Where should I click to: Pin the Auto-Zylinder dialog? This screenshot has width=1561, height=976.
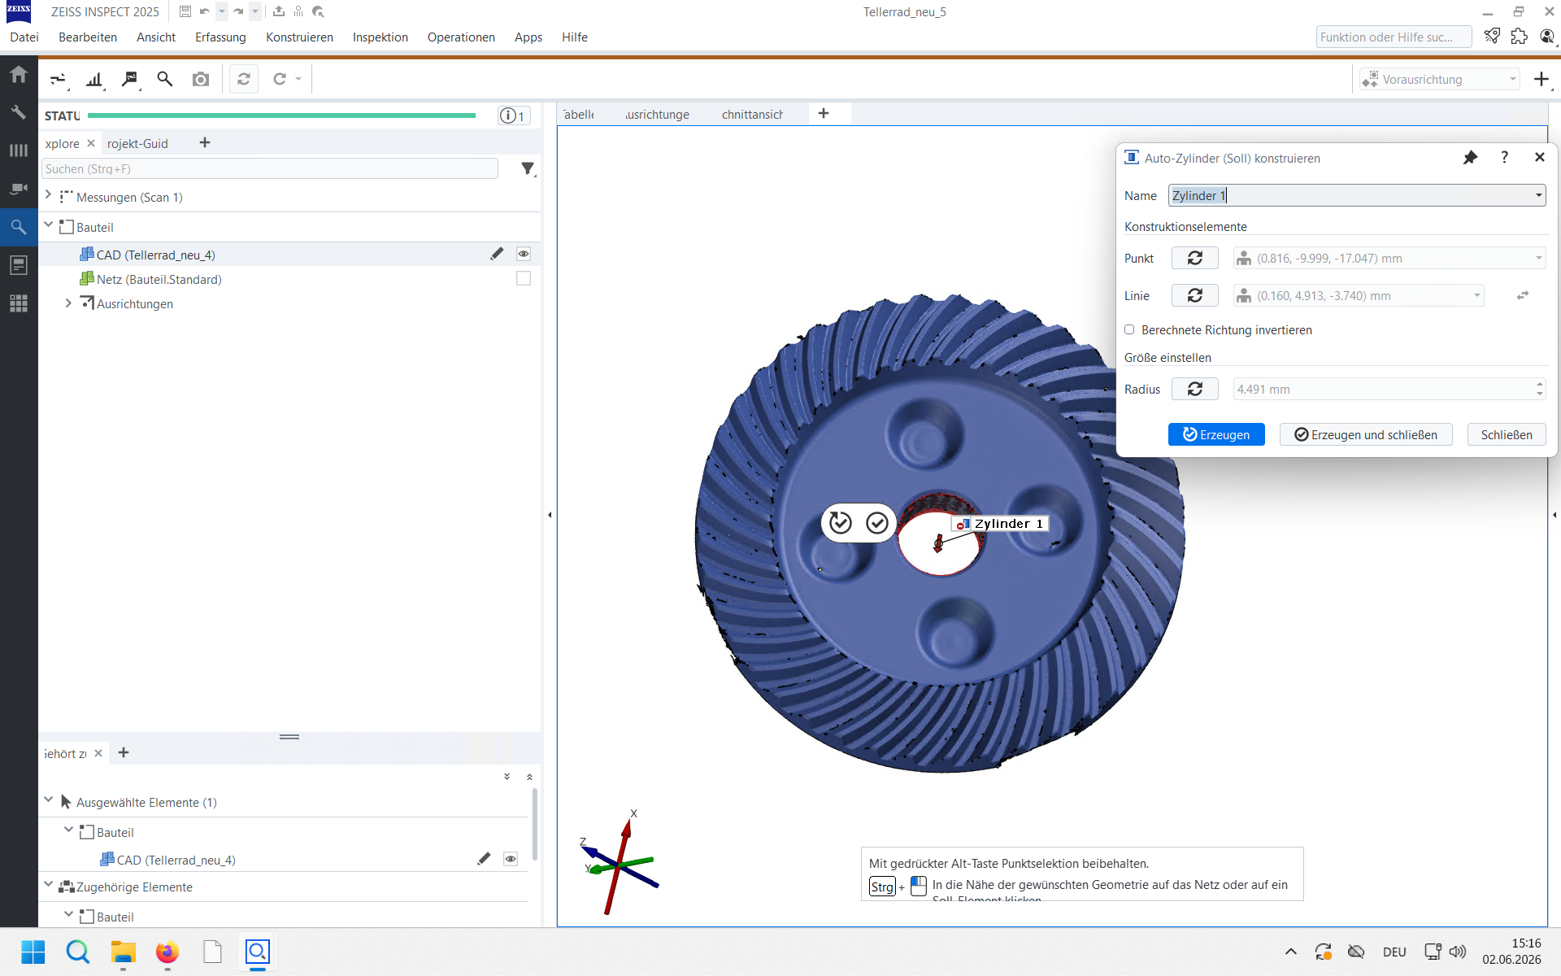[1471, 158]
